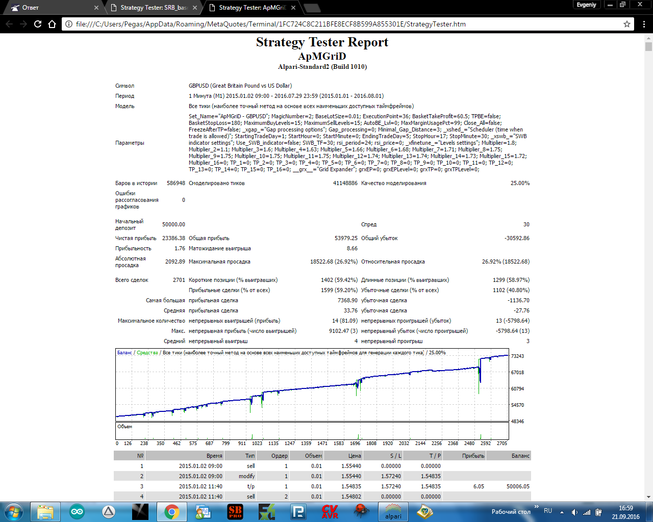The image size is (653, 522).
Task: Click the net profit value 23386.38
Action: (x=173, y=238)
